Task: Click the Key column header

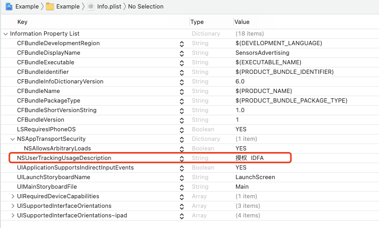Action: [x=22, y=22]
